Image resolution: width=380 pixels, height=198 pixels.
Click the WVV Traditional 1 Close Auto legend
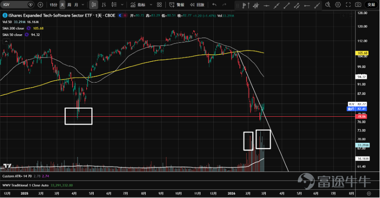[26, 185]
